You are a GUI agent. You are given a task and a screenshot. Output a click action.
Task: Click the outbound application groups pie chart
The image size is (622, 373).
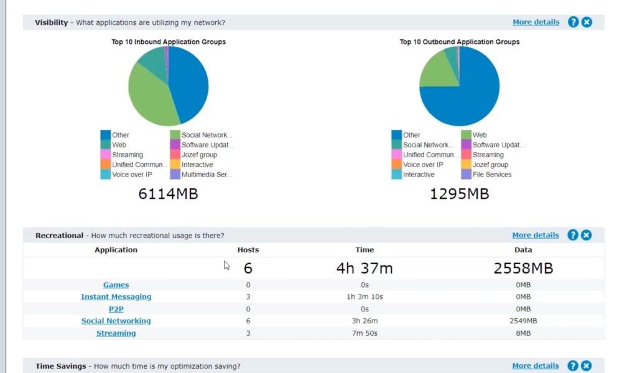[459, 86]
